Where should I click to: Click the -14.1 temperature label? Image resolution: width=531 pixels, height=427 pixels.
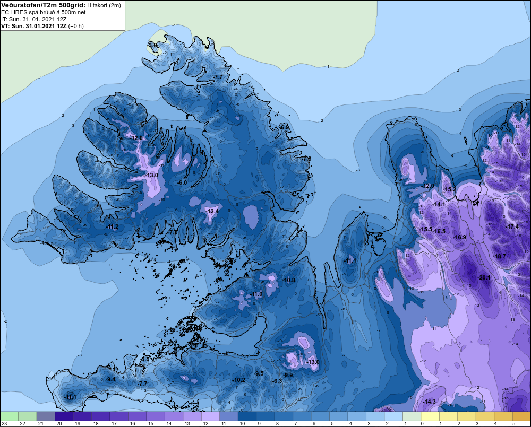click(x=439, y=204)
